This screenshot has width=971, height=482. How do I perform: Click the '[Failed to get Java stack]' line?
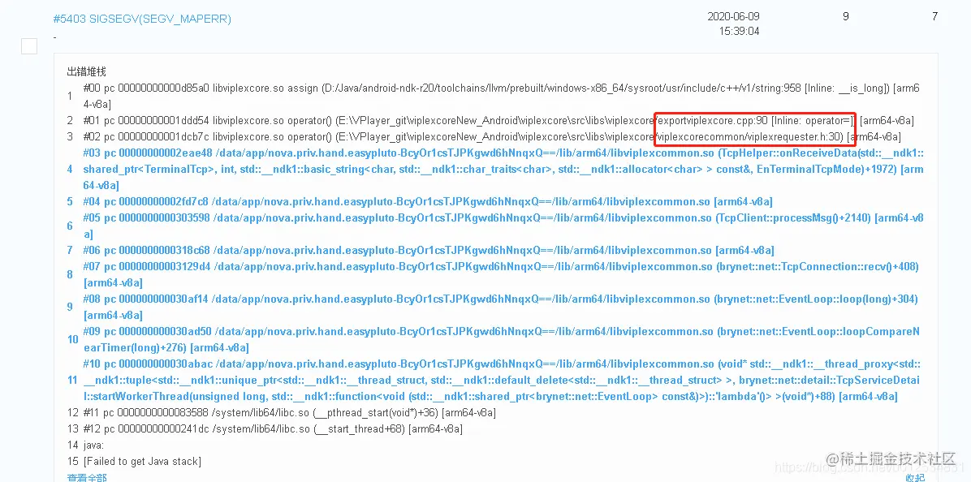142,461
